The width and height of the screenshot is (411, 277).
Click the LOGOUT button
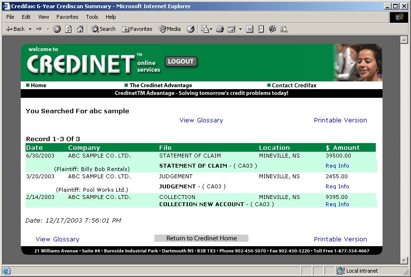[x=181, y=62]
